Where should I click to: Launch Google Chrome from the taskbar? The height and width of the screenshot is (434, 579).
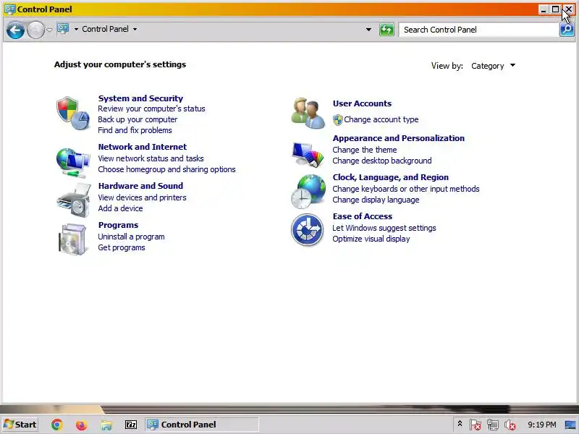(57, 425)
